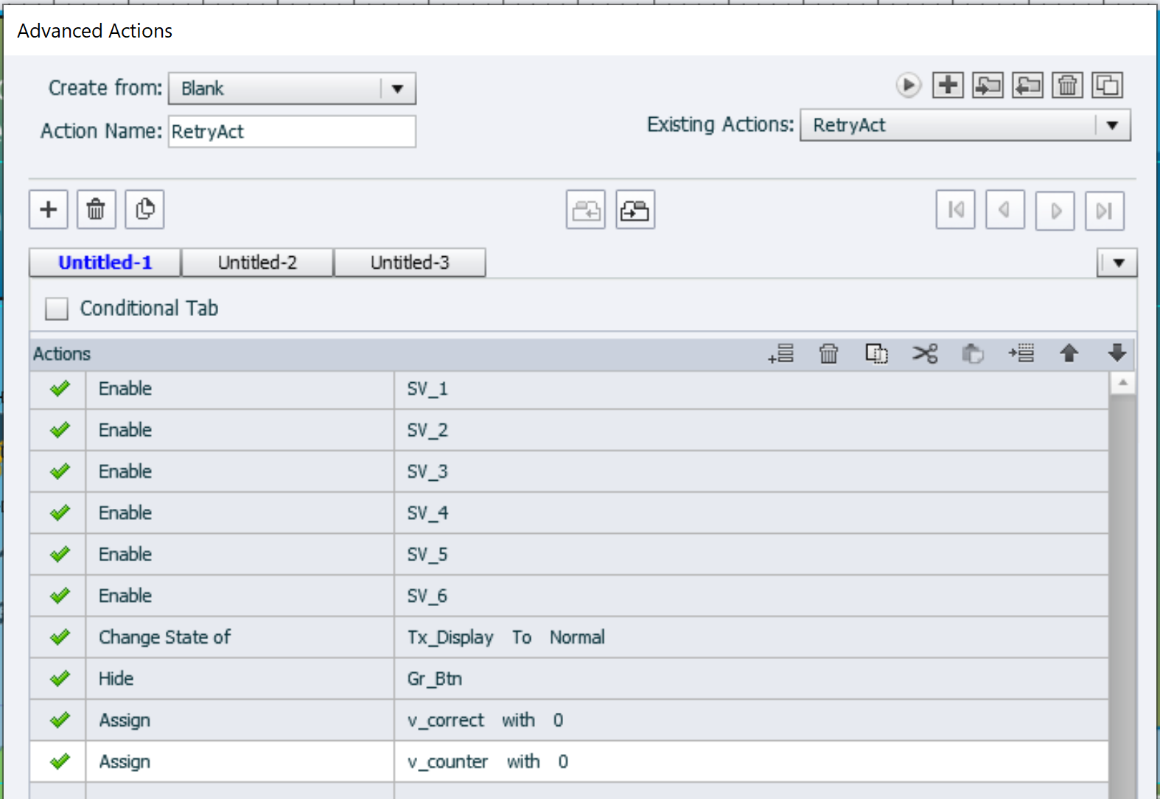Image resolution: width=1160 pixels, height=799 pixels.
Task: Remove the selected decision tab
Action: point(96,210)
